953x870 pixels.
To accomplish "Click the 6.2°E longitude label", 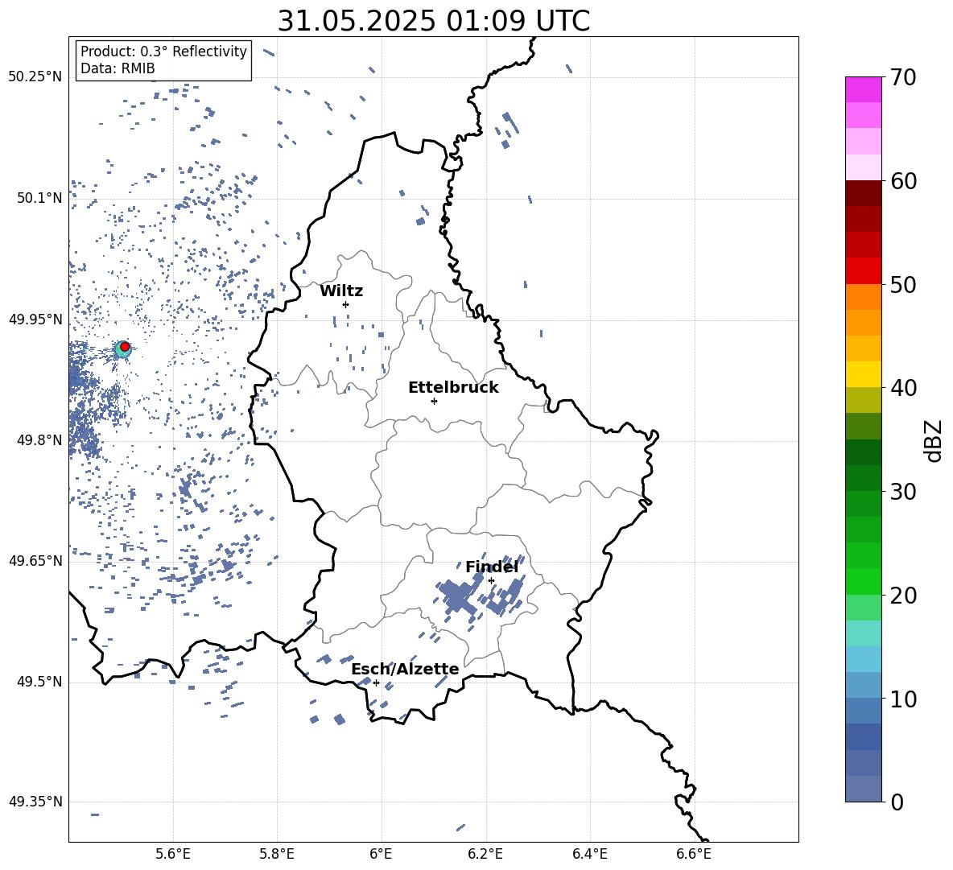I will (x=485, y=854).
